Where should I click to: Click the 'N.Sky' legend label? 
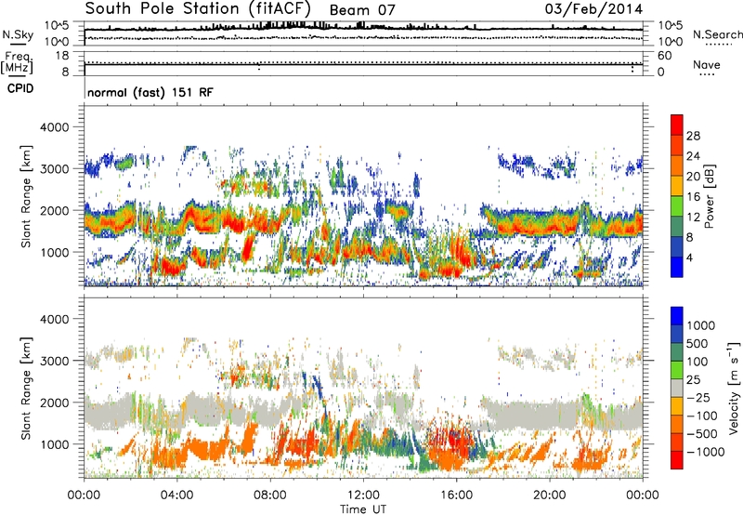(18, 34)
